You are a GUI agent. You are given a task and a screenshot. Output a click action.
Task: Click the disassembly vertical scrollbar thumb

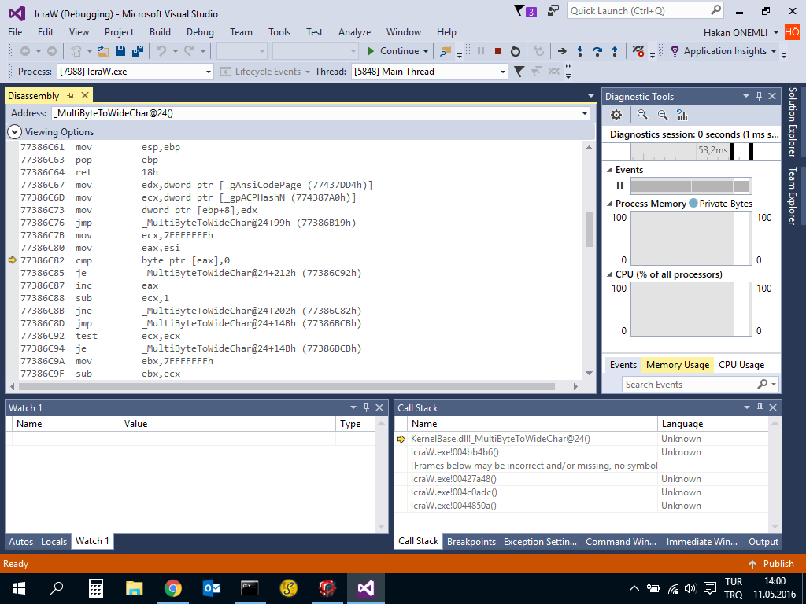(589, 229)
